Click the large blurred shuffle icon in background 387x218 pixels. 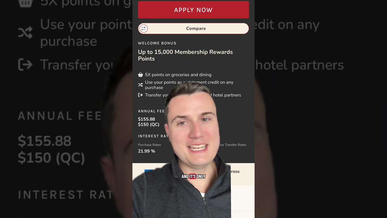(x=25, y=33)
